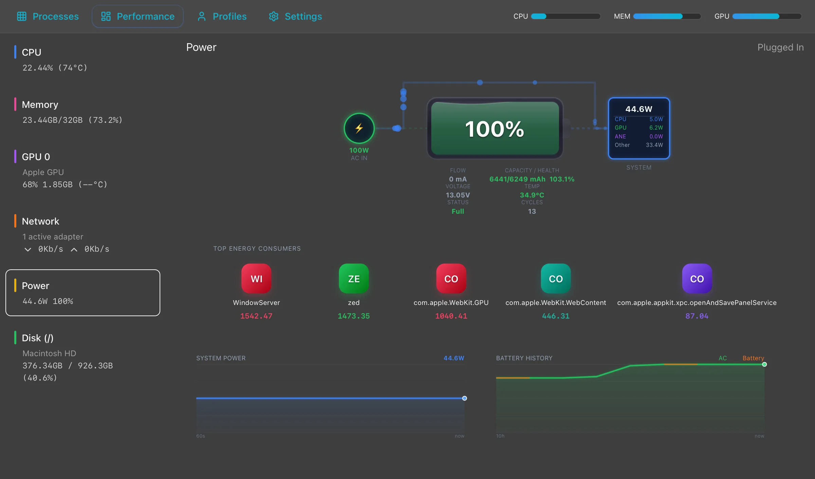
Task: Click the upload chevron in the Network panel
Action: 74,249
